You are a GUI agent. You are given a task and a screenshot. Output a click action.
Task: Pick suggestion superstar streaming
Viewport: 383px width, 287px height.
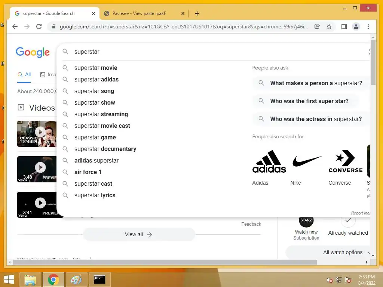(101, 114)
